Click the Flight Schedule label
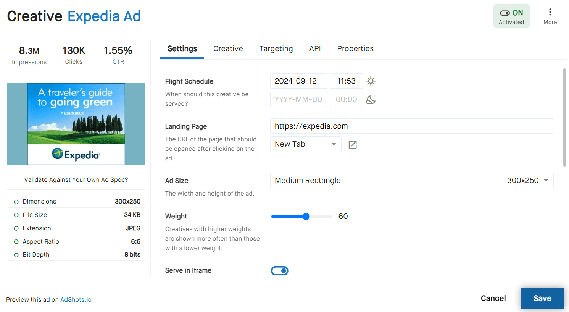The width and height of the screenshot is (569, 312). pos(189,81)
